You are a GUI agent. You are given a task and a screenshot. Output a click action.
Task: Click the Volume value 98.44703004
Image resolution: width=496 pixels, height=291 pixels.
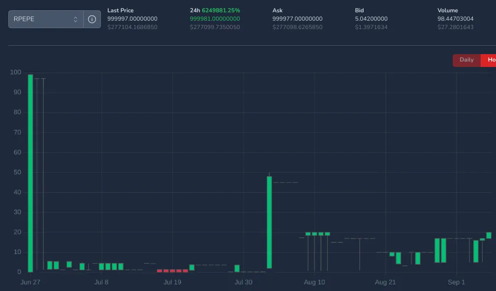(x=456, y=19)
